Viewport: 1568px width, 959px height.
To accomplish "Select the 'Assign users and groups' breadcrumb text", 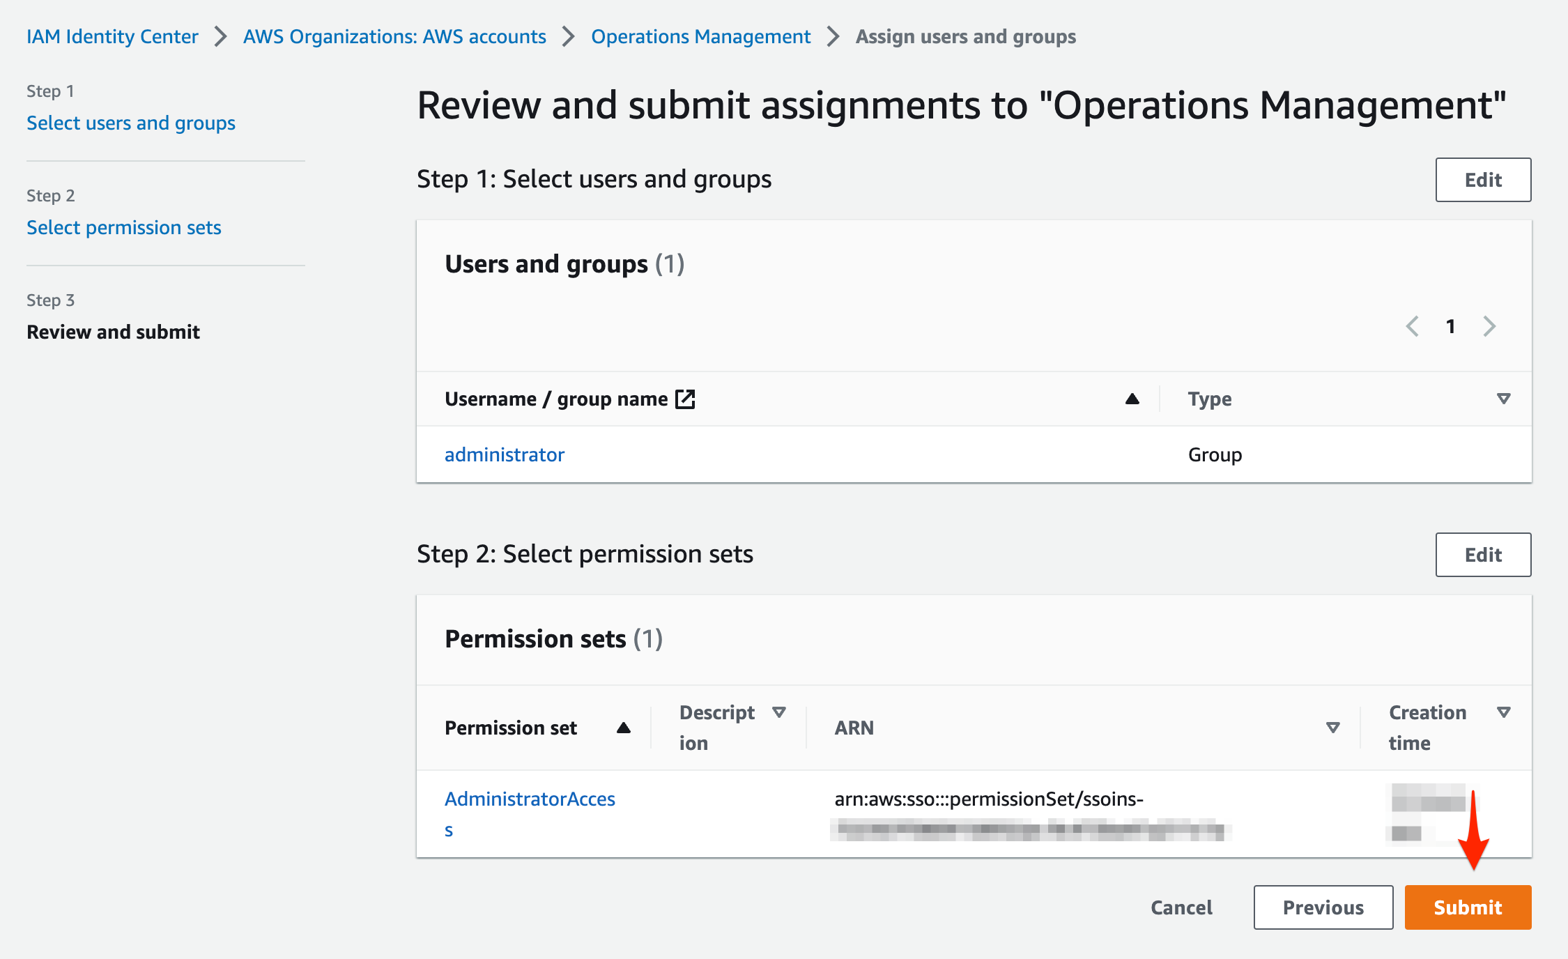I will (x=965, y=36).
